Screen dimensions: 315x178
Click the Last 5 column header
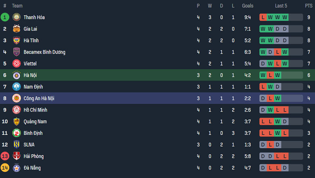(281, 6)
